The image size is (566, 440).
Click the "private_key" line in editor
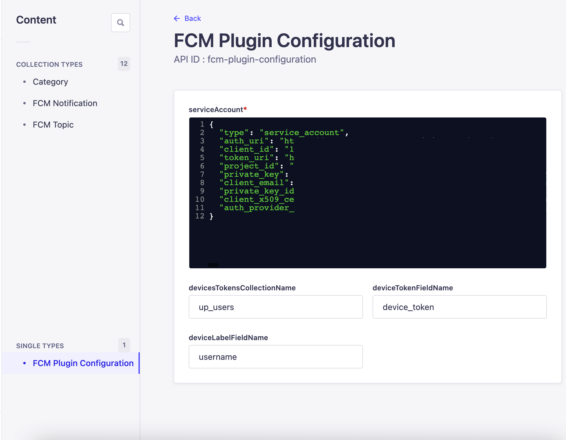254,174
